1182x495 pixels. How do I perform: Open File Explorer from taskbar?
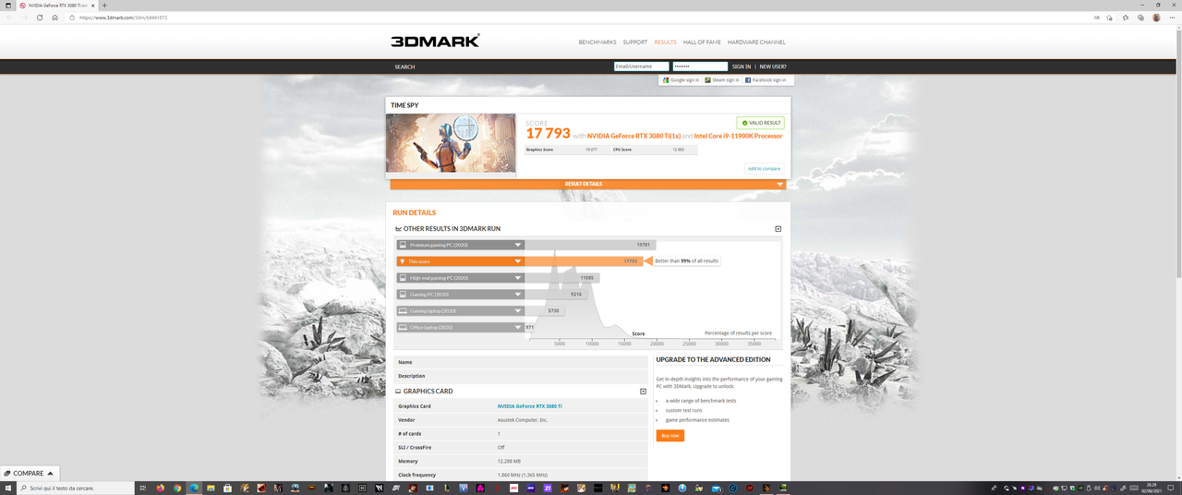click(x=211, y=488)
